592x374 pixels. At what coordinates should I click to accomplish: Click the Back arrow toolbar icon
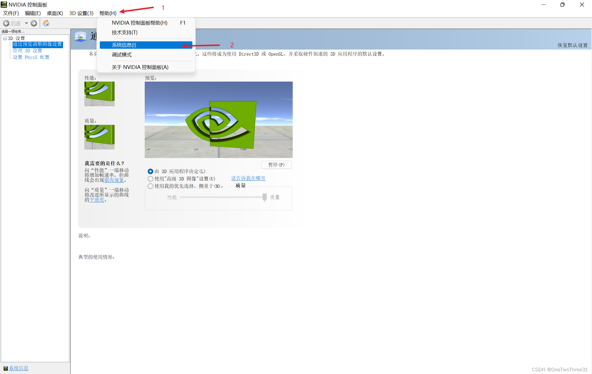[6, 23]
